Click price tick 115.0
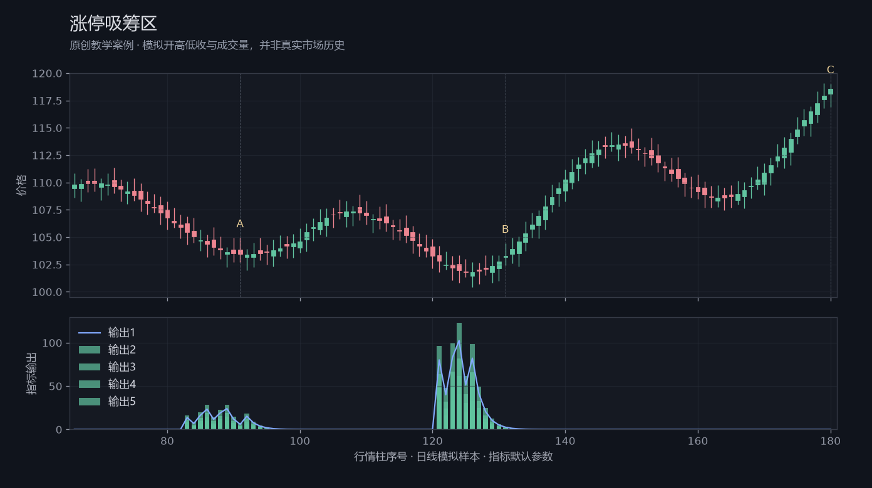The height and width of the screenshot is (488, 872). coord(48,128)
